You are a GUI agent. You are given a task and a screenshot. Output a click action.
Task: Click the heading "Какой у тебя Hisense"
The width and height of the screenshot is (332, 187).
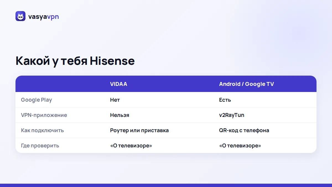[75, 61]
